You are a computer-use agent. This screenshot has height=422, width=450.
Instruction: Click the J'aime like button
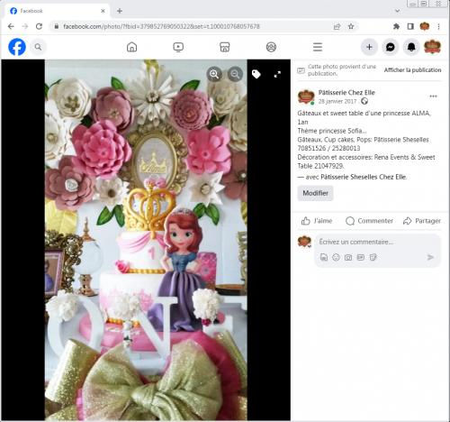click(317, 221)
